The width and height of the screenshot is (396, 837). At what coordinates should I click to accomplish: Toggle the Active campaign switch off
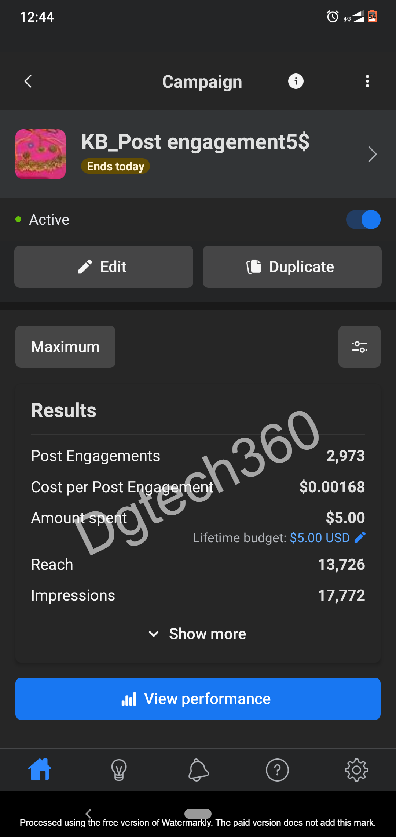pyautogui.click(x=363, y=220)
